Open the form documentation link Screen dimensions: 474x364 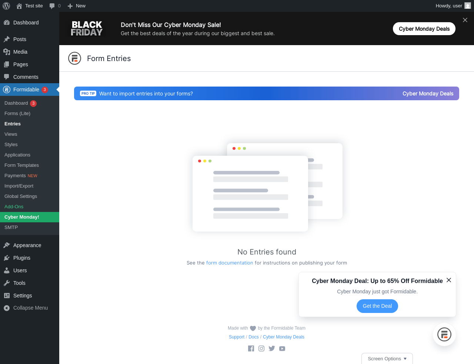pyautogui.click(x=230, y=263)
